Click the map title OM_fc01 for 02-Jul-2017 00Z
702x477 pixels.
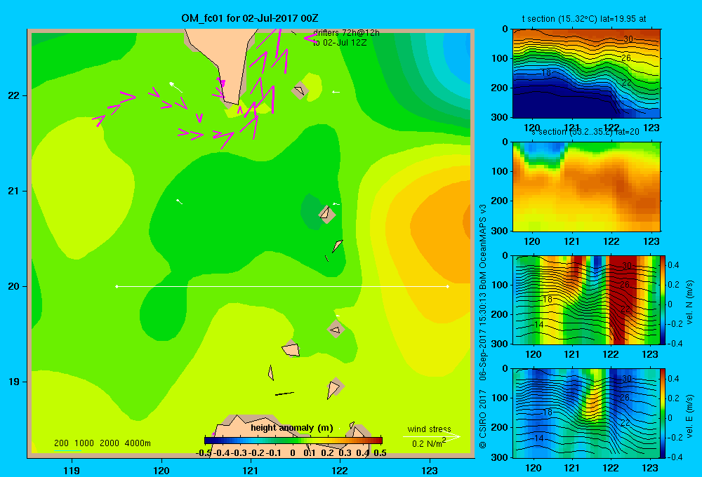pos(250,18)
